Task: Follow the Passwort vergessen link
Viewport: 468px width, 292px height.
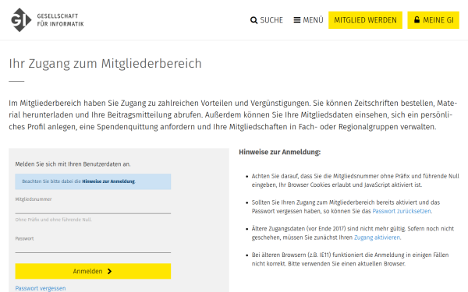Action: pos(41,288)
